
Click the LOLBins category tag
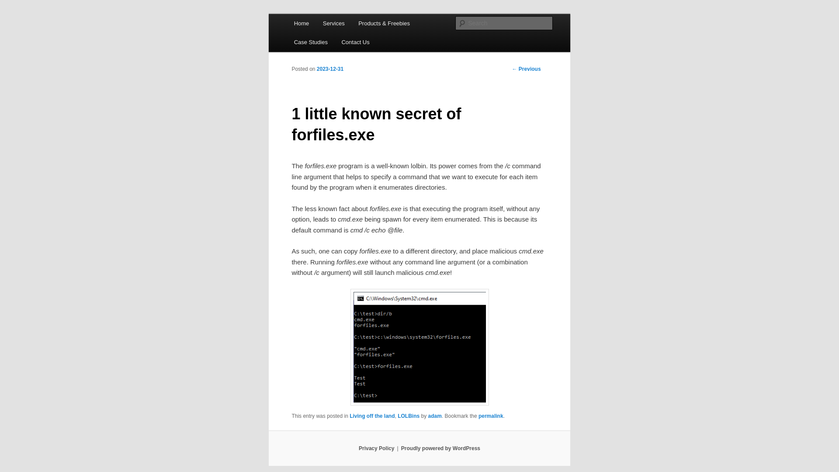[409, 416]
